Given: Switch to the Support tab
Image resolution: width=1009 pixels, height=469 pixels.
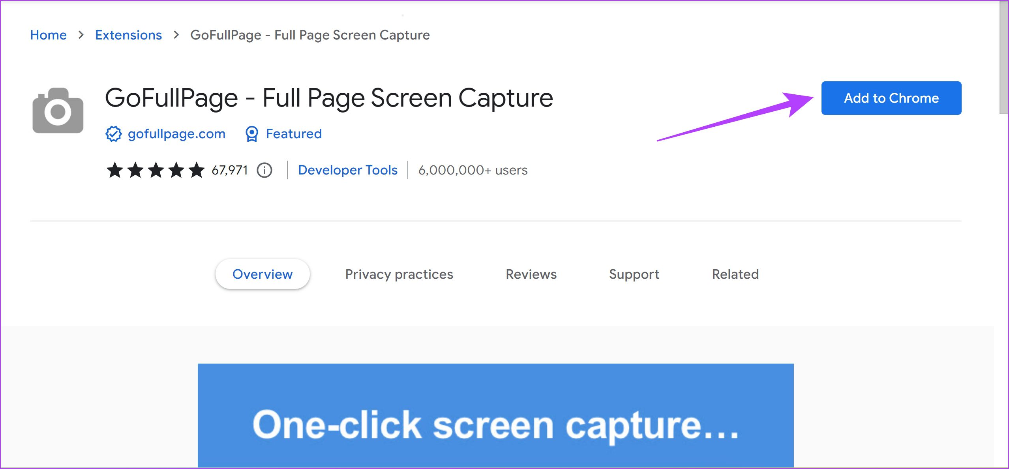Looking at the screenshot, I should (x=634, y=274).
